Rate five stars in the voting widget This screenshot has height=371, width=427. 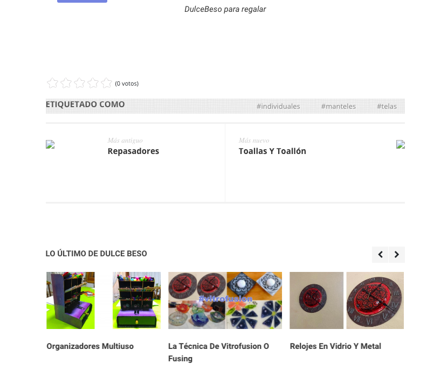pyautogui.click(x=106, y=83)
